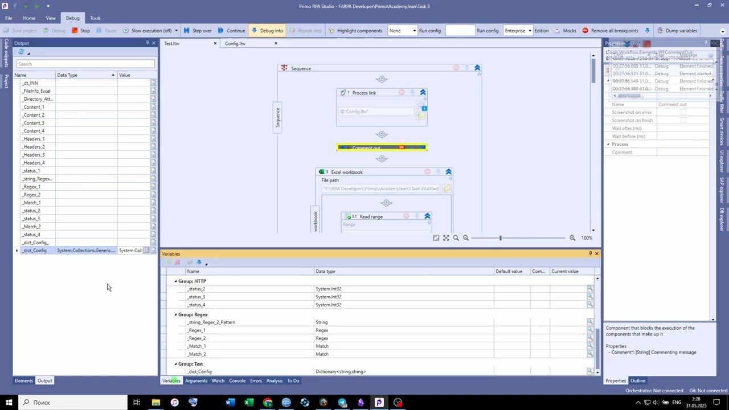Screen dimensions: 729x410
Task: Open the File menu
Action: coord(9,18)
